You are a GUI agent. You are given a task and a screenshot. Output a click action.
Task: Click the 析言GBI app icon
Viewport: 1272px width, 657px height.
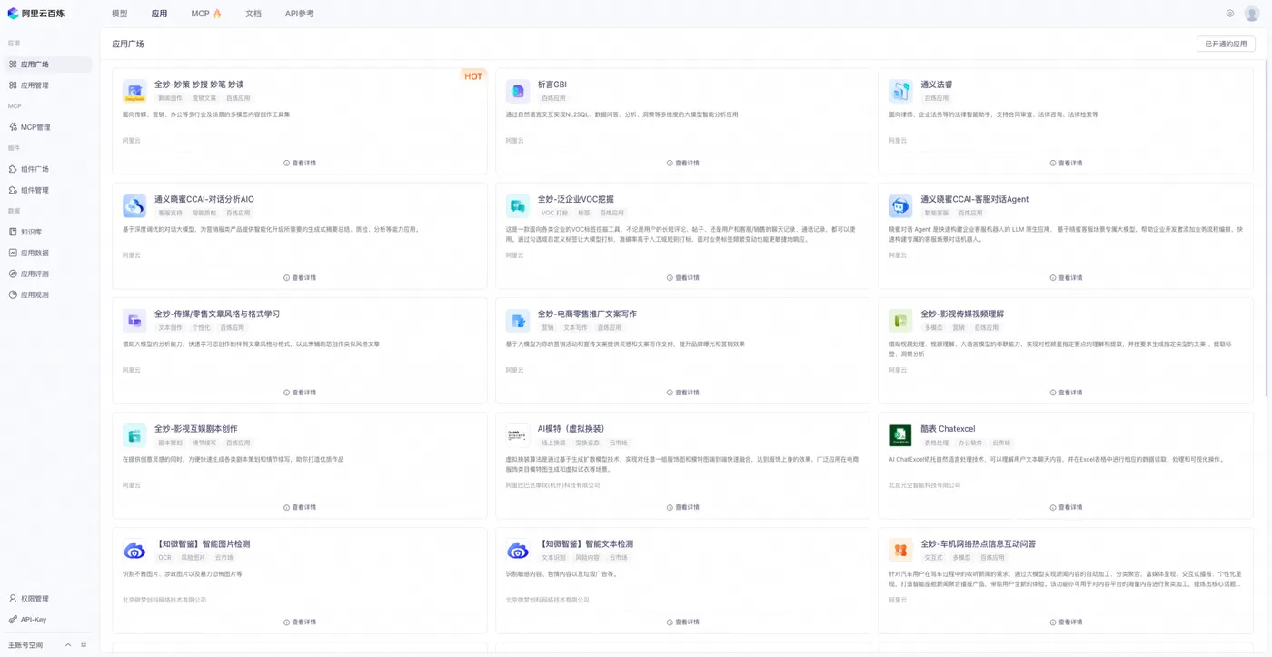[x=518, y=91]
